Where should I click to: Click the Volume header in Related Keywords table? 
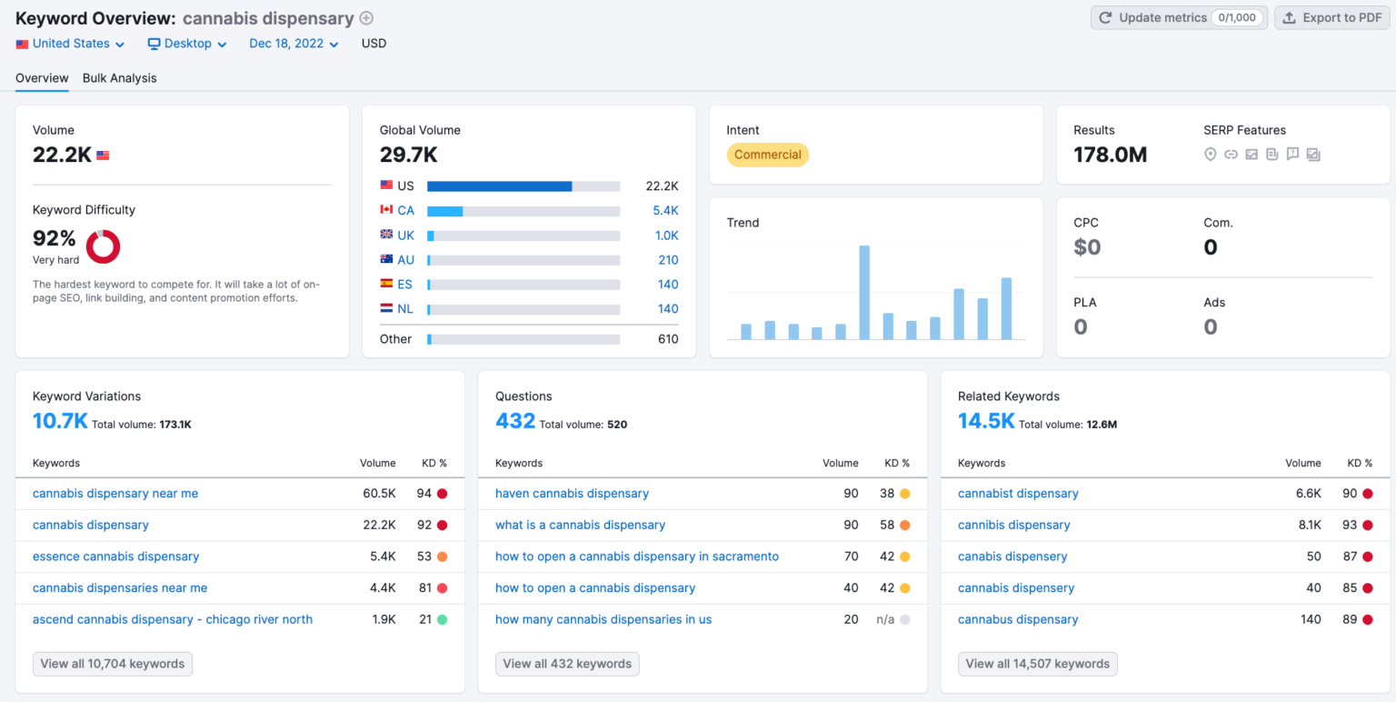[x=1303, y=463]
